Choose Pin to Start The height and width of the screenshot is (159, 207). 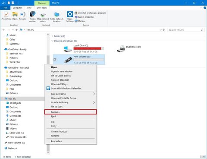pyautogui.click(x=71, y=107)
